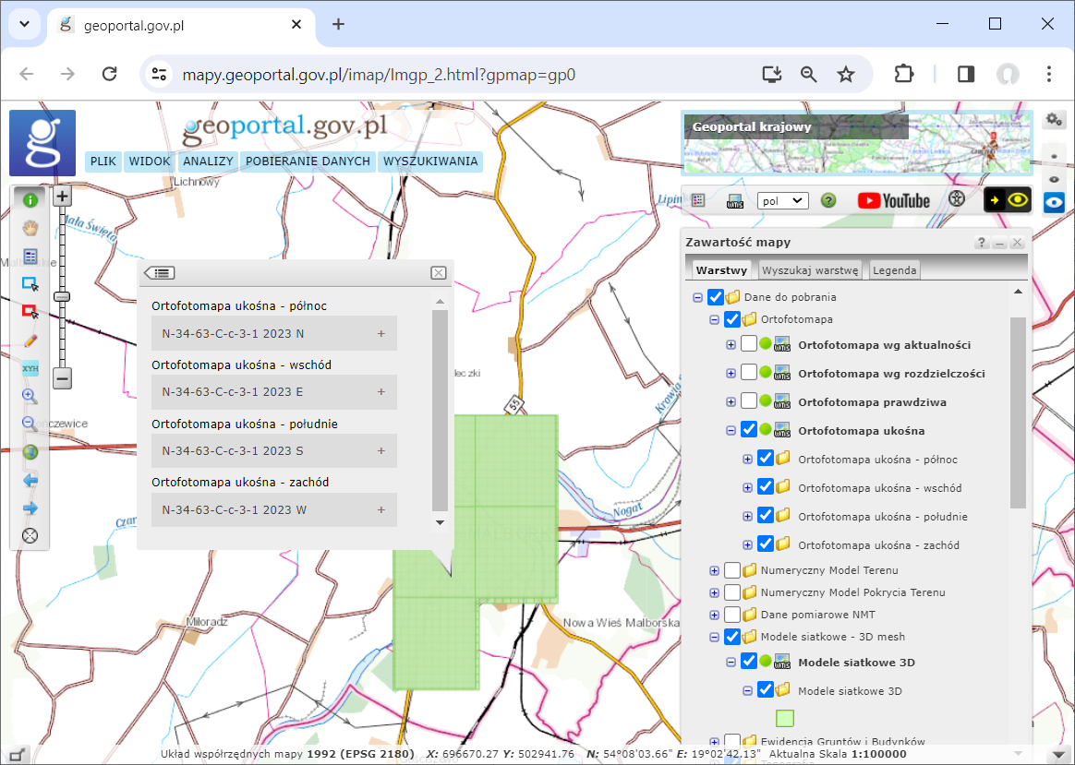This screenshot has width=1075, height=765.
Task: Select the pencil drawing tool
Action: 30,340
